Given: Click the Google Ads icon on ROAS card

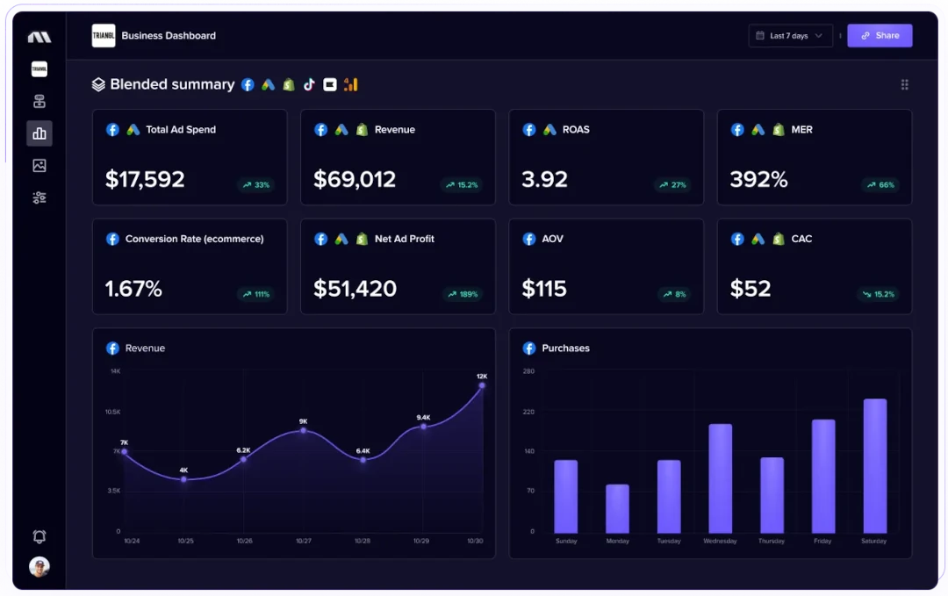Looking at the screenshot, I should (x=549, y=129).
